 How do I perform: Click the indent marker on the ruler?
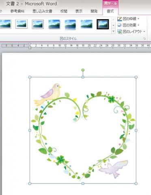(x=30, y=46)
